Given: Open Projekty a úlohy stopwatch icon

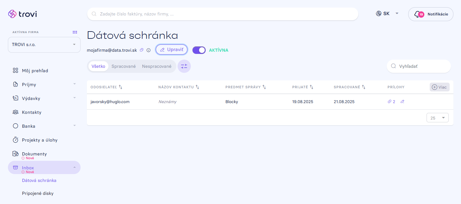Looking at the screenshot, I should (x=15, y=140).
